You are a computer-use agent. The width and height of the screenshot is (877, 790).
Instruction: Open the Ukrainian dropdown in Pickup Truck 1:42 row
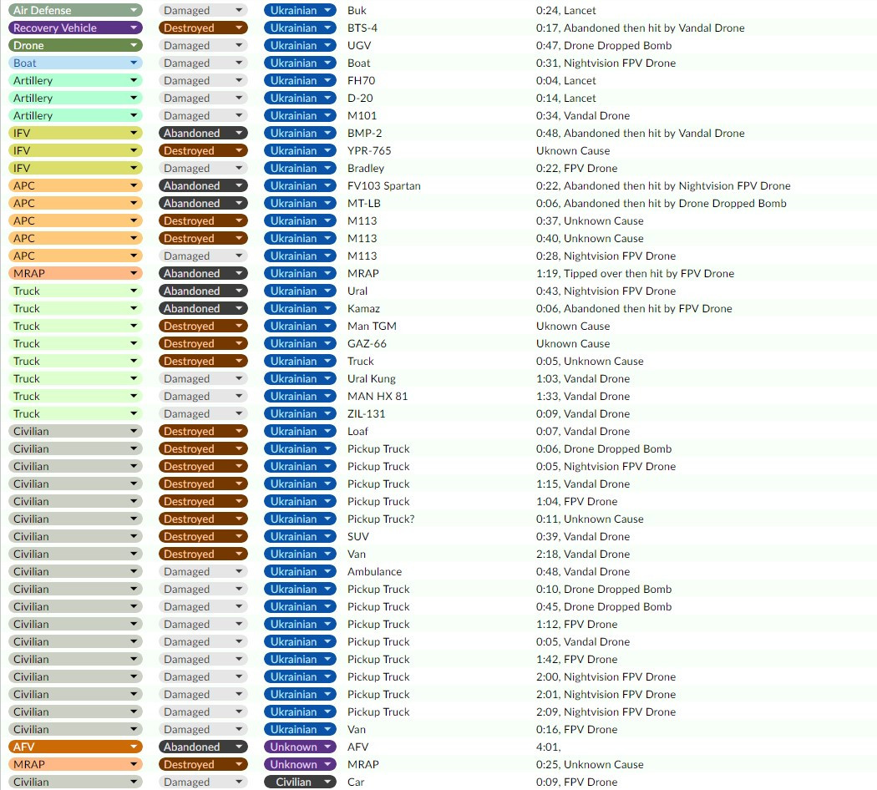click(x=301, y=659)
